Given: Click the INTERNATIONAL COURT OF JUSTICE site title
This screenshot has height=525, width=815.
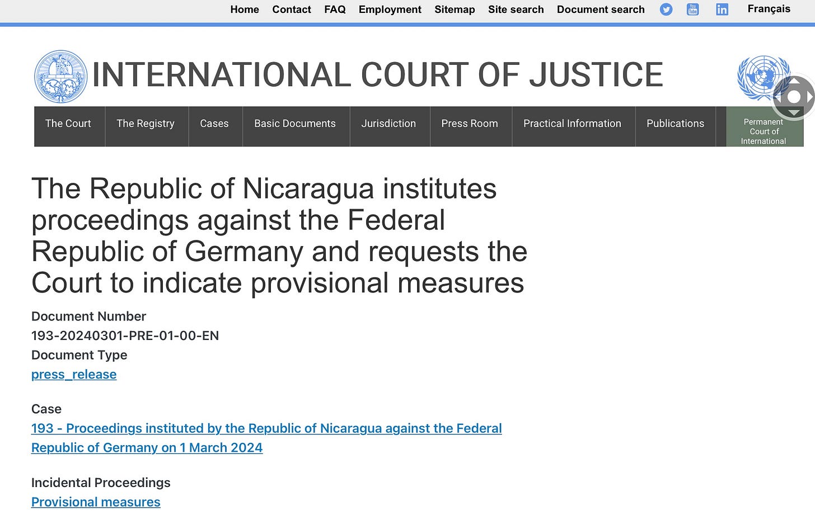Looking at the screenshot, I should (377, 75).
